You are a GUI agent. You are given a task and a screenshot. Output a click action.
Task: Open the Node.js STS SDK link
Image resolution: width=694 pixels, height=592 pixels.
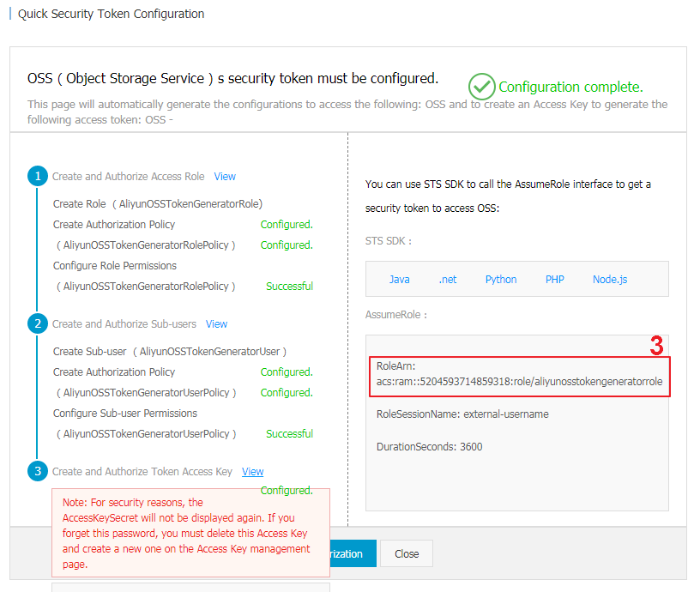tap(610, 280)
